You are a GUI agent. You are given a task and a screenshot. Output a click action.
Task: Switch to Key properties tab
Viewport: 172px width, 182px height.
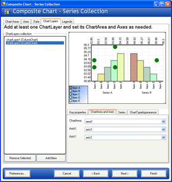pyautogui.click(x=78, y=112)
